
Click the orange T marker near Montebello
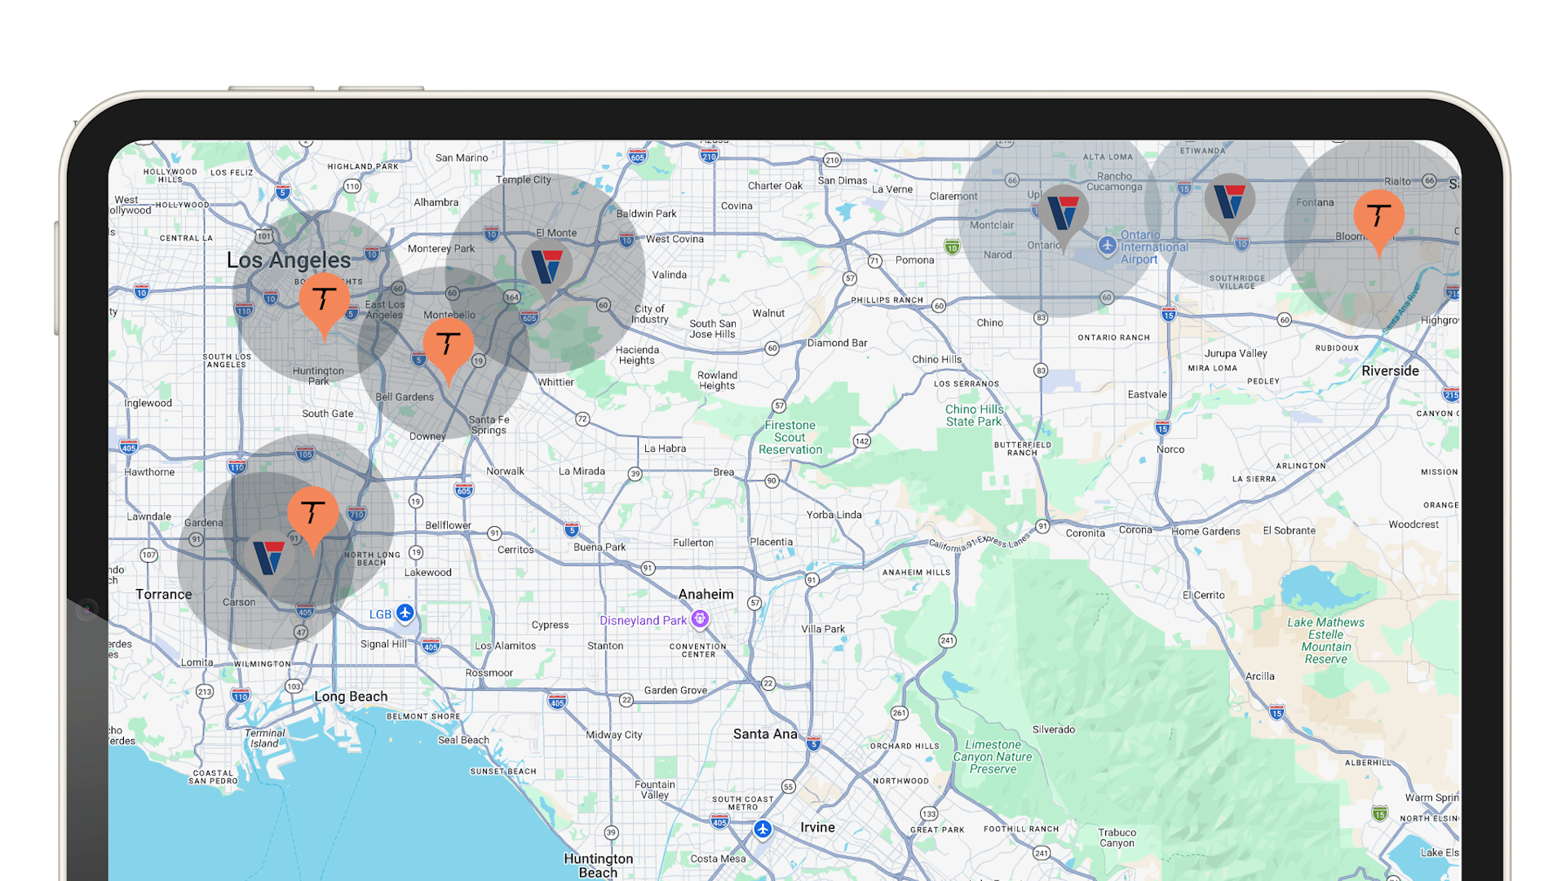tap(448, 345)
